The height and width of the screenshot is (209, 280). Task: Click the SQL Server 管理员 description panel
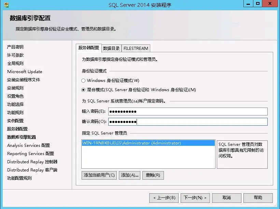pos(242,154)
